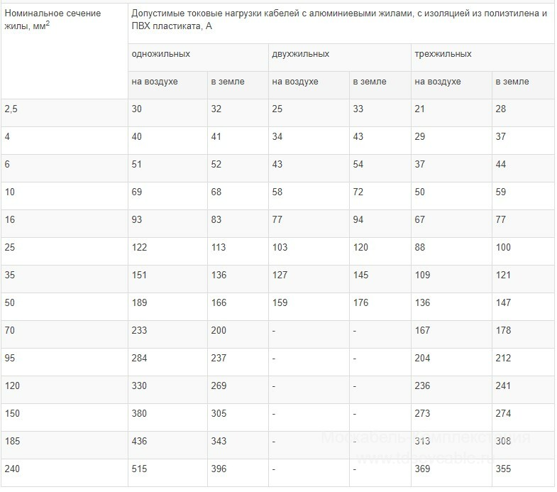
Task: Click the value 178 in the 70 row
Action: (x=503, y=330)
